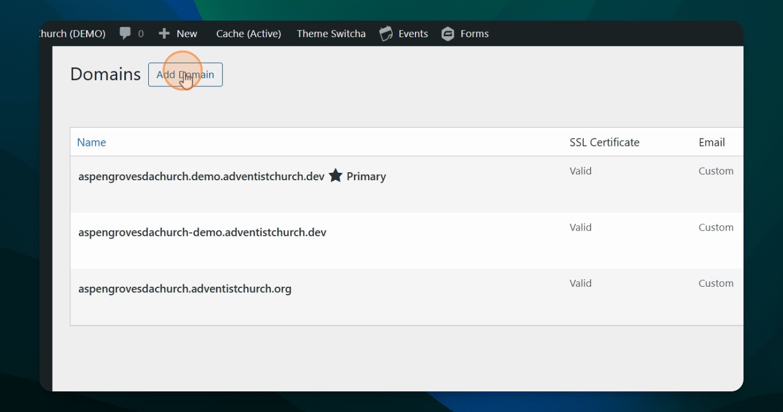
Task: Select the aspengrovesdachurch-demo.adventistchurch.dev domain
Action: (202, 232)
